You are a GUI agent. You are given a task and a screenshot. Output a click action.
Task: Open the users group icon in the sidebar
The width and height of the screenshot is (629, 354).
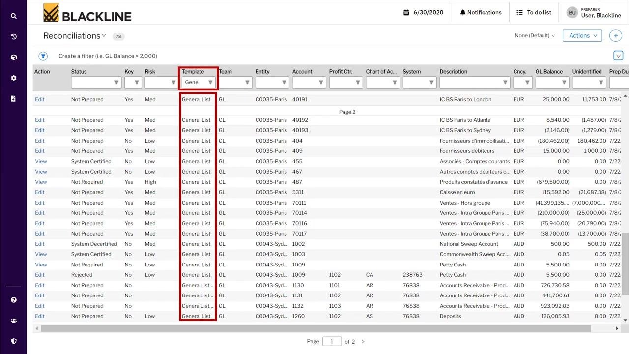point(13,321)
